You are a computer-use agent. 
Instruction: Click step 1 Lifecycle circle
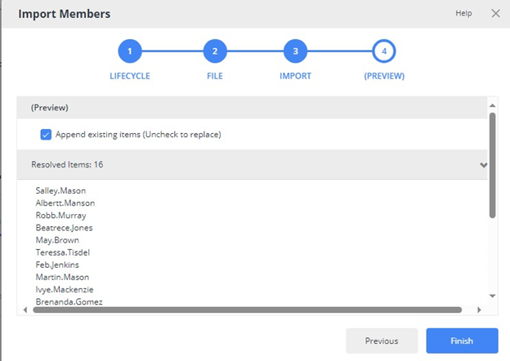[130, 51]
